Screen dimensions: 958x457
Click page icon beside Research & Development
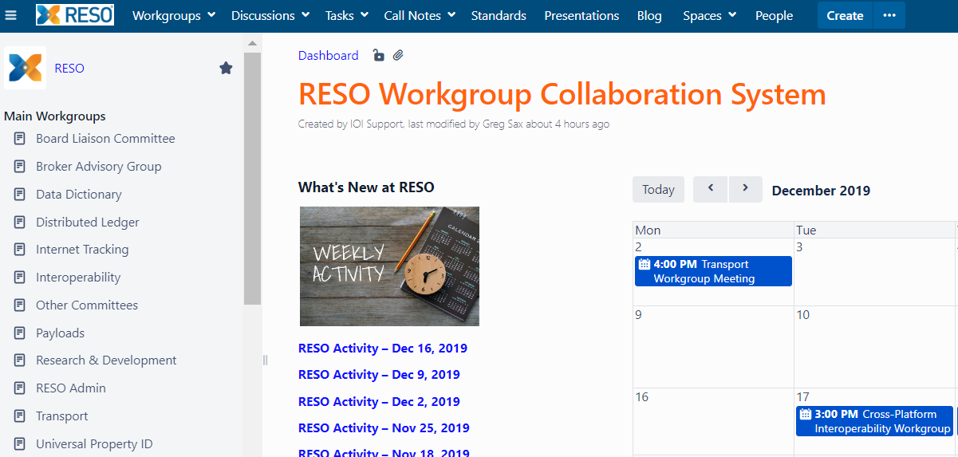pos(20,360)
